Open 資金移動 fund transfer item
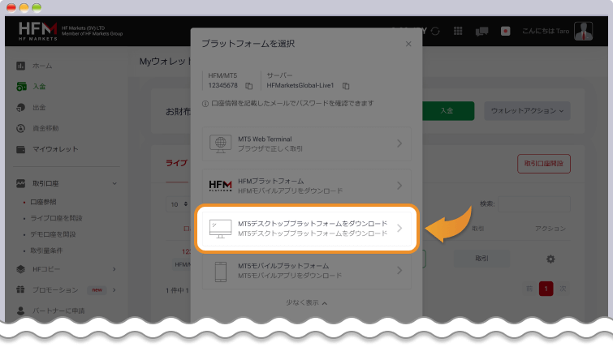613x347 pixels. tap(45, 128)
